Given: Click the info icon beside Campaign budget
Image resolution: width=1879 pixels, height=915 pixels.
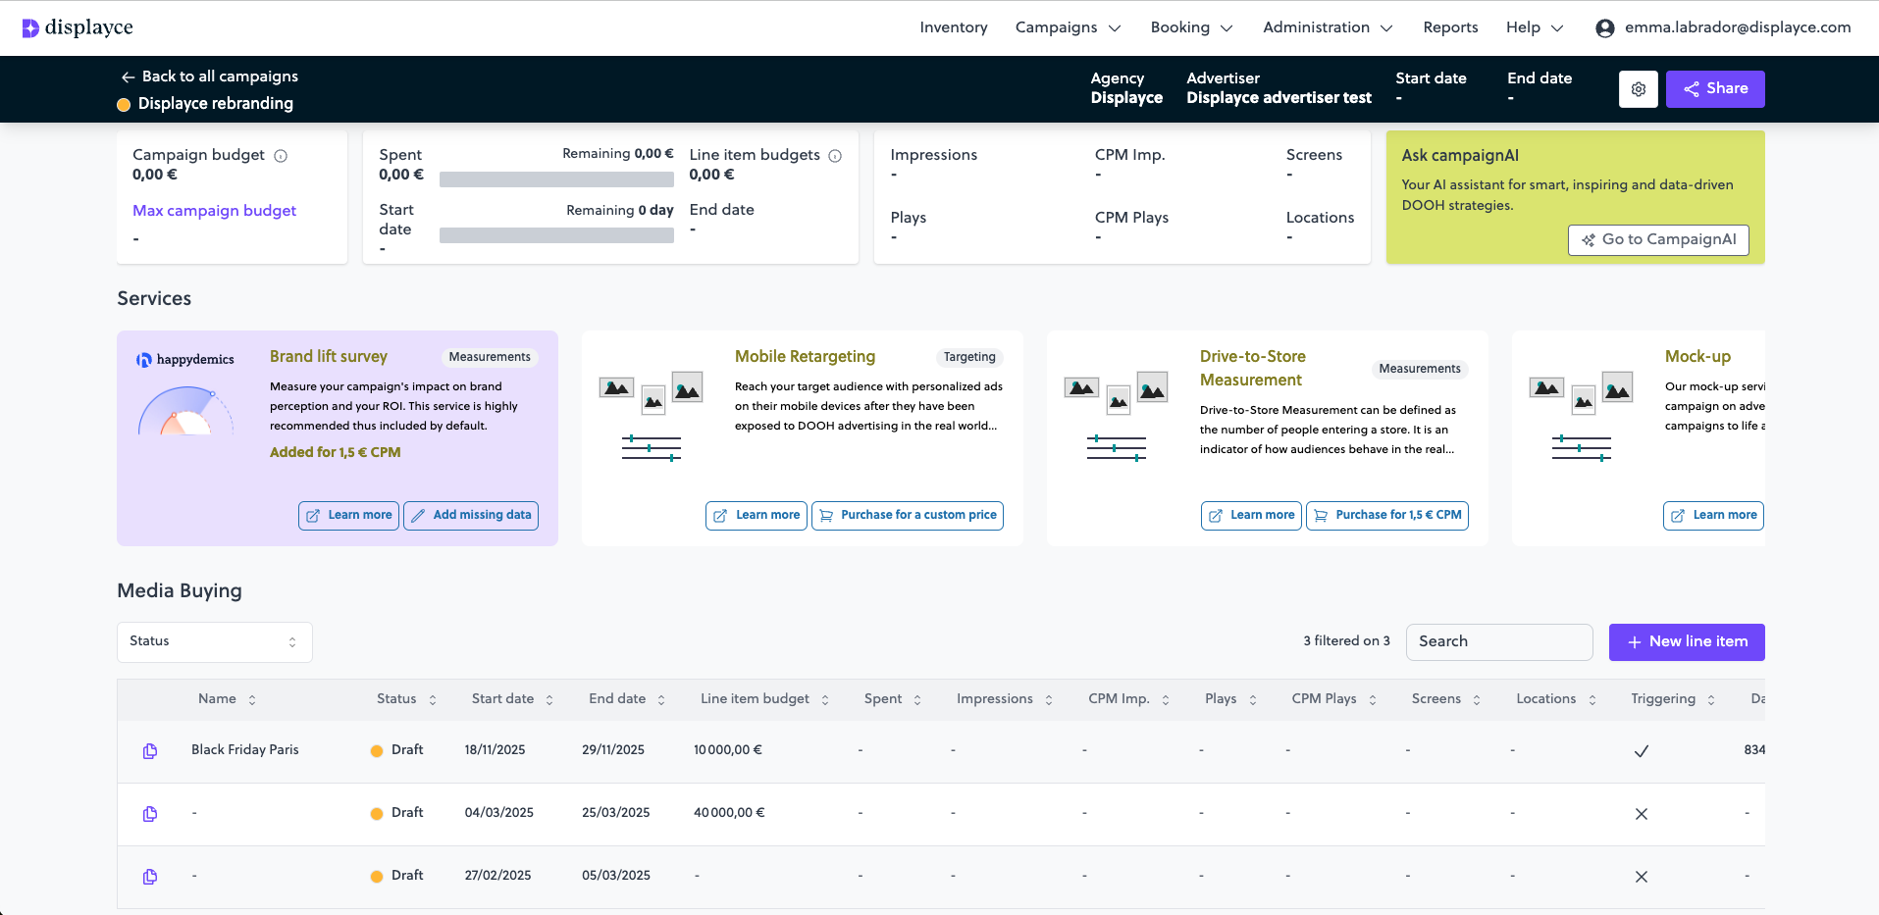Looking at the screenshot, I should [281, 156].
